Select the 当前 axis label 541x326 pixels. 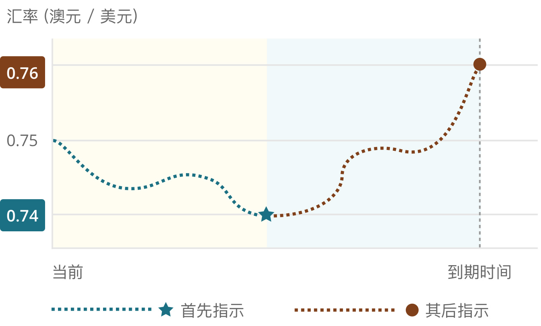[x=67, y=272]
